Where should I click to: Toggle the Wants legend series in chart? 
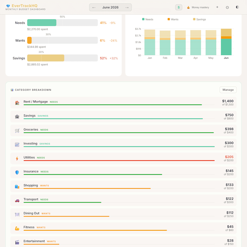(x=173, y=19)
